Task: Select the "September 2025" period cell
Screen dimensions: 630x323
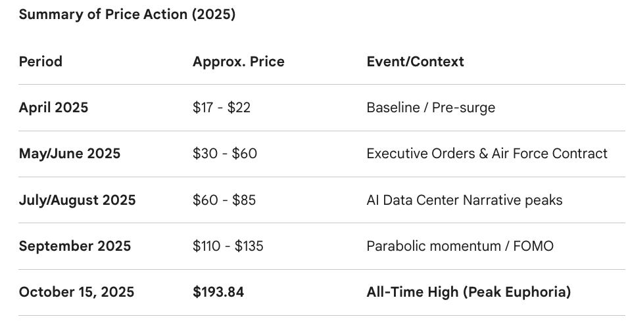Action: pos(74,246)
